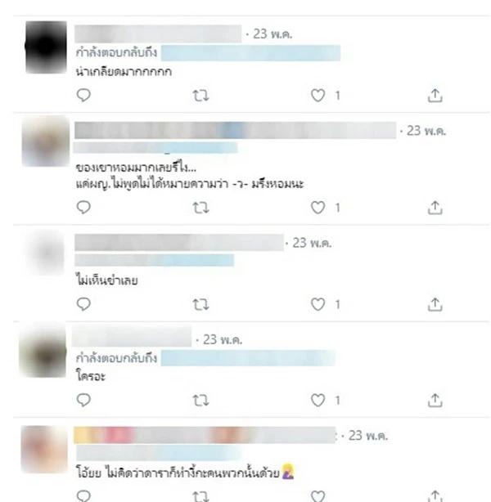Like the 'น่าเกลียดมากกกกก' tweet

(318, 96)
